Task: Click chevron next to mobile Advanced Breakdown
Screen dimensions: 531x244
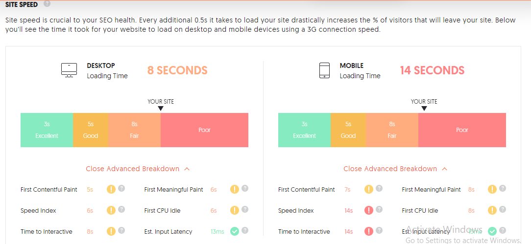Action: (445, 169)
